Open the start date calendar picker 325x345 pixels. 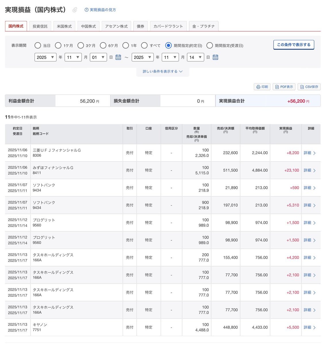click(x=118, y=57)
